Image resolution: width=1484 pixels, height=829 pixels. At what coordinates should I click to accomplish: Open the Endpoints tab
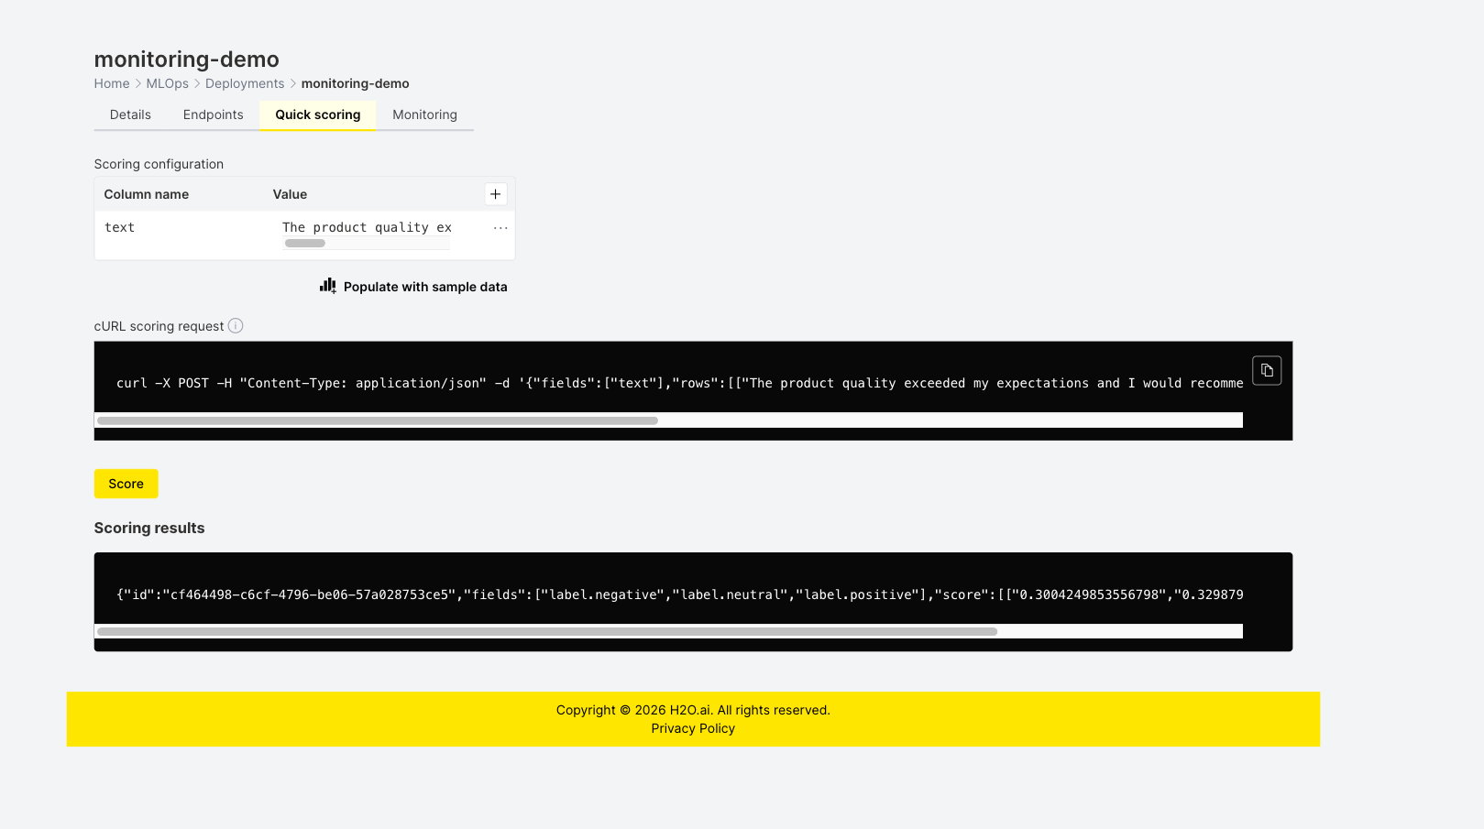pos(213,115)
